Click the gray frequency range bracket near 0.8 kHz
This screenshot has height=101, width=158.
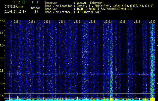[5, 71]
